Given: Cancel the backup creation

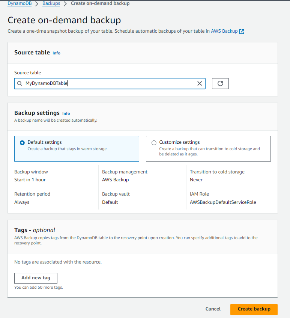Looking at the screenshot, I should (x=213, y=309).
